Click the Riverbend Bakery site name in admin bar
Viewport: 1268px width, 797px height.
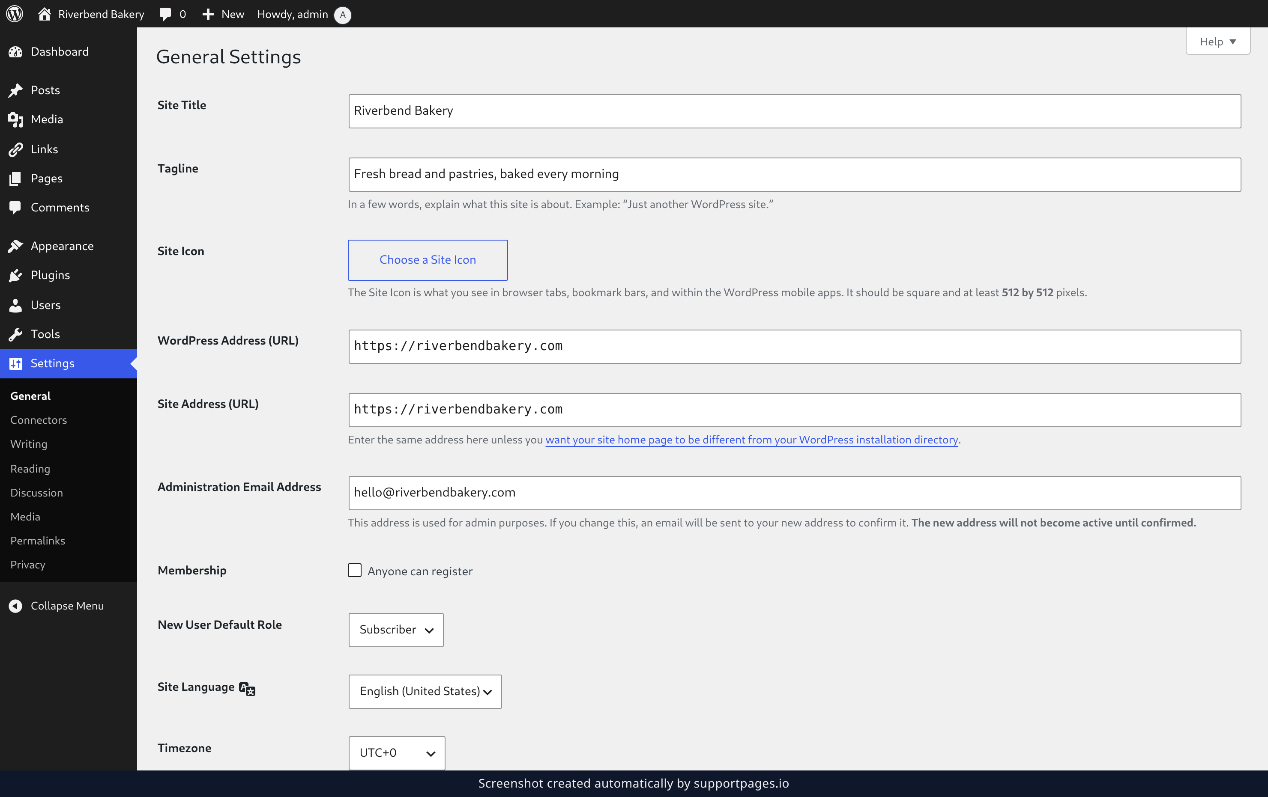tap(101, 14)
